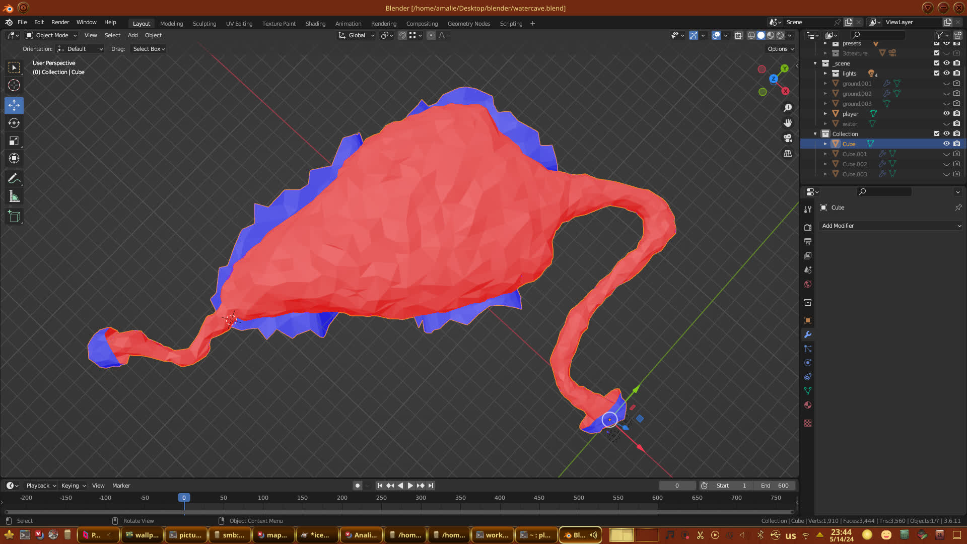Toggle camera view icon in viewport
Viewport: 967px width, 544px height.
pyautogui.click(x=788, y=138)
